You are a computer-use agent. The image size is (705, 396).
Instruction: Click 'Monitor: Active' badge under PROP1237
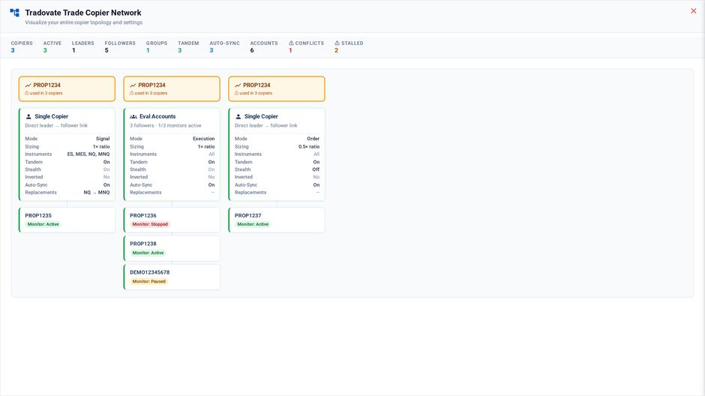click(x=253, y=224)
